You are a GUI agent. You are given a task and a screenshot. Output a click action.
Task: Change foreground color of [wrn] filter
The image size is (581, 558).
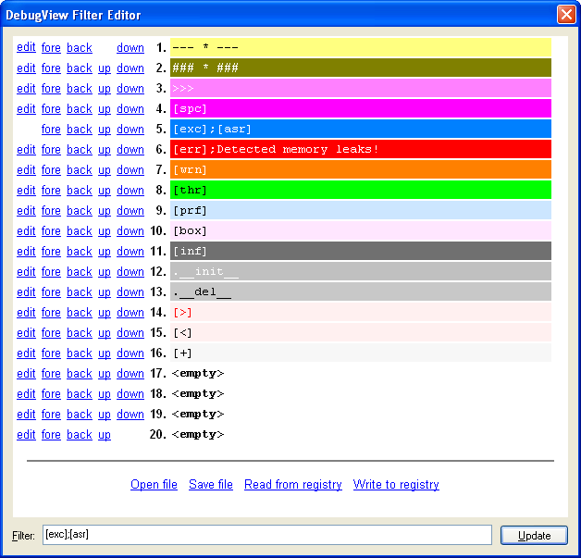tap(51, 169)
